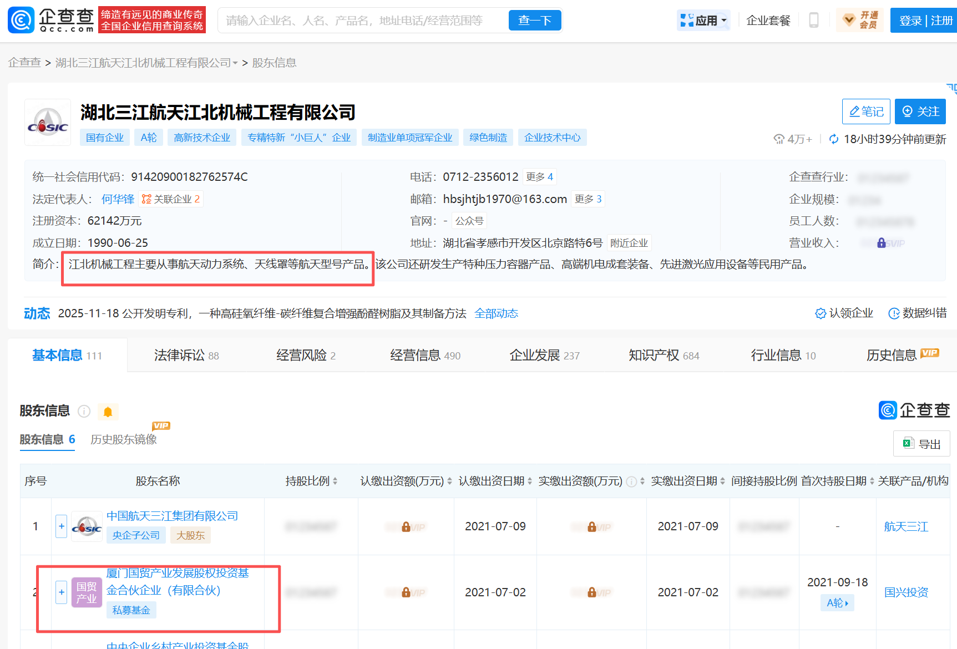This screenshot has width=957, height=649.
Task: Open 厦门国贸产业发展股权投资基金合伙企业 link
Action: point(178,581)
